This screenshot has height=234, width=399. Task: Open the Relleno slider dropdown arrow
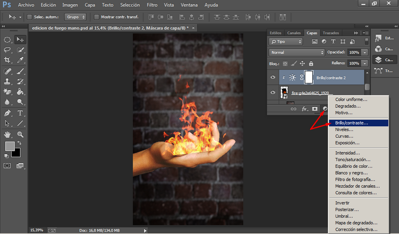coord(365,63)
